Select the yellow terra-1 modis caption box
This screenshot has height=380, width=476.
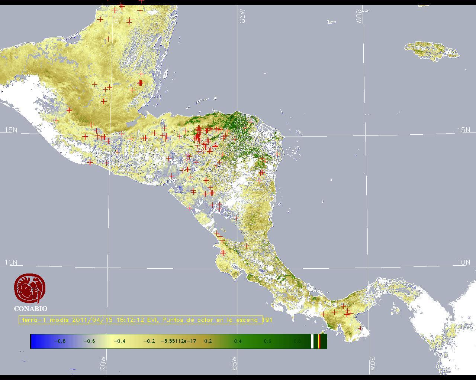pos(141,320)
